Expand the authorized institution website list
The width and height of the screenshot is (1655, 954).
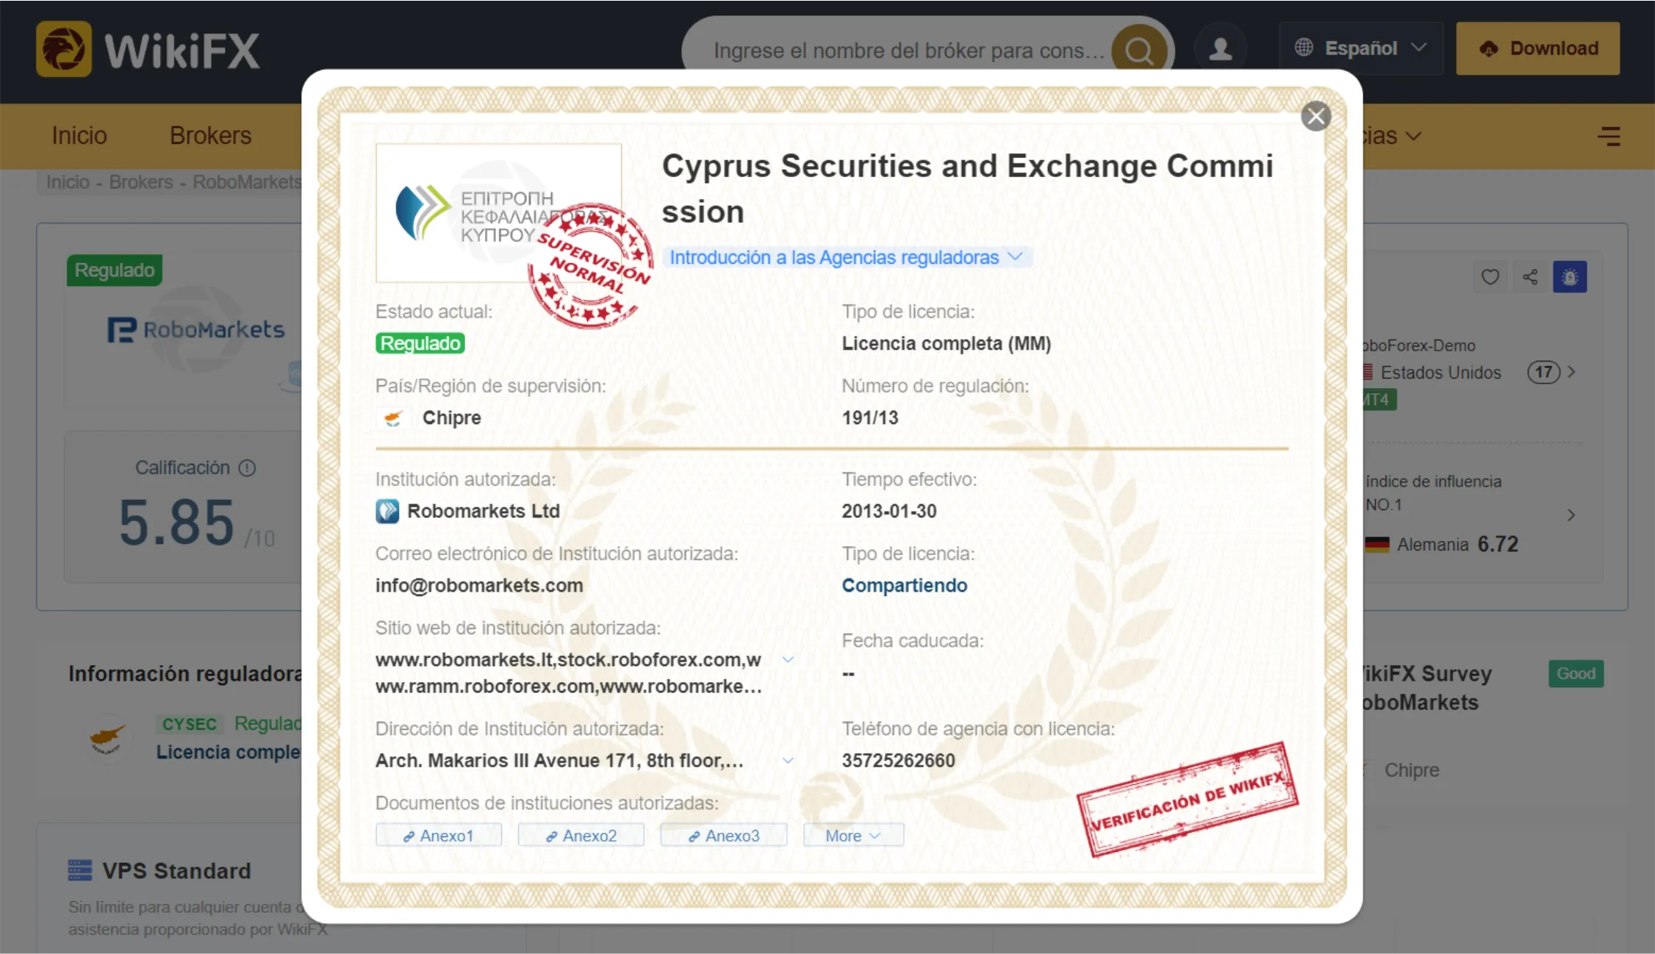coord(788,659)
